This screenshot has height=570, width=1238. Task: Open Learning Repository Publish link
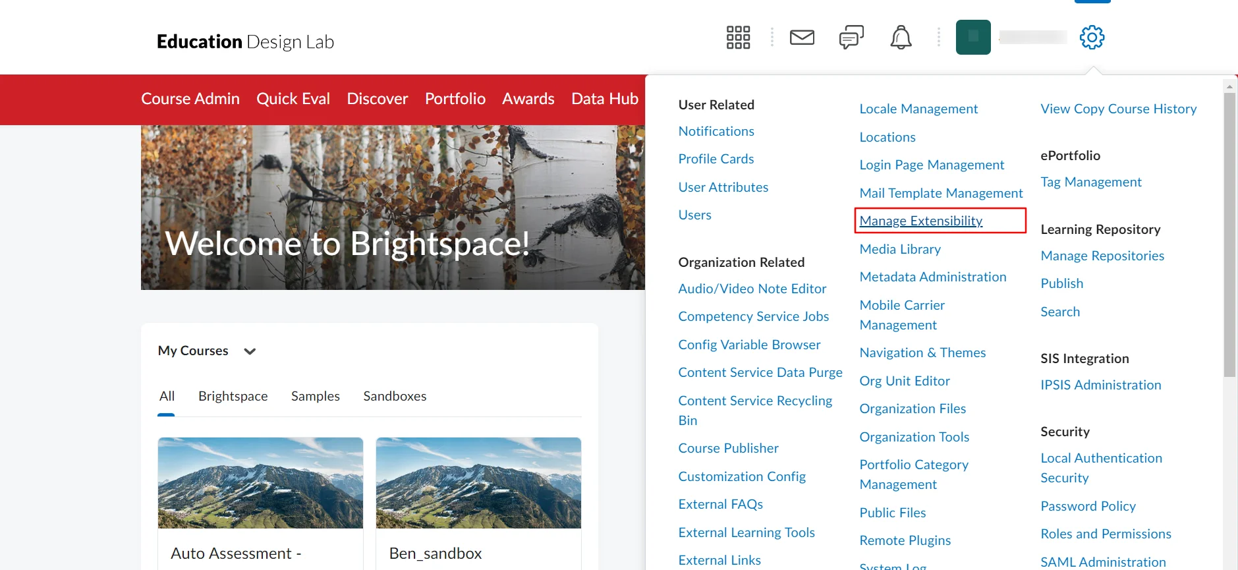(x=1062, y=283)
